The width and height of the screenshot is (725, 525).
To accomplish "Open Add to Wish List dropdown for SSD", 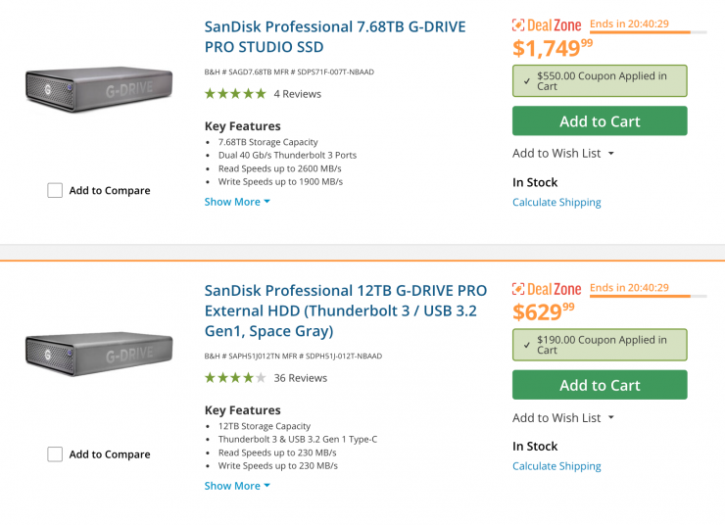I will pos(563,154).
